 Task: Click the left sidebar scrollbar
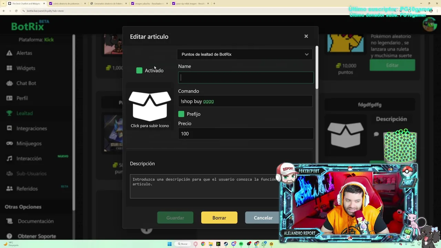[x=73, y=122]
